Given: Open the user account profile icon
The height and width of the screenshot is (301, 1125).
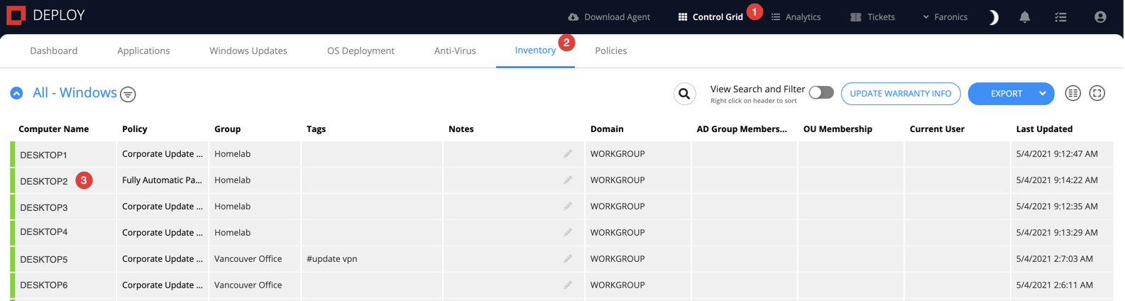Looking at the screenshot, I should pos(1099,17).
